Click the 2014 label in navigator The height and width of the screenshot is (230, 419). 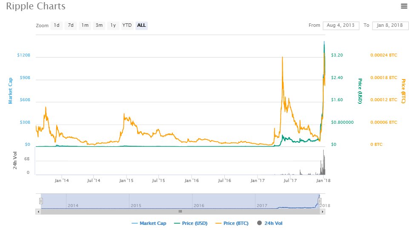tap(73, 206)
